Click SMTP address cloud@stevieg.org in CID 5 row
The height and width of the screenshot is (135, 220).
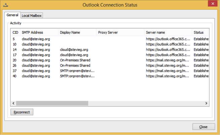click(x=36, y=39)
